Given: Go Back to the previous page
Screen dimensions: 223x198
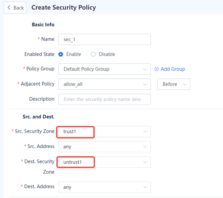Looking at the screenshot, I should click(x=15, y=7).
